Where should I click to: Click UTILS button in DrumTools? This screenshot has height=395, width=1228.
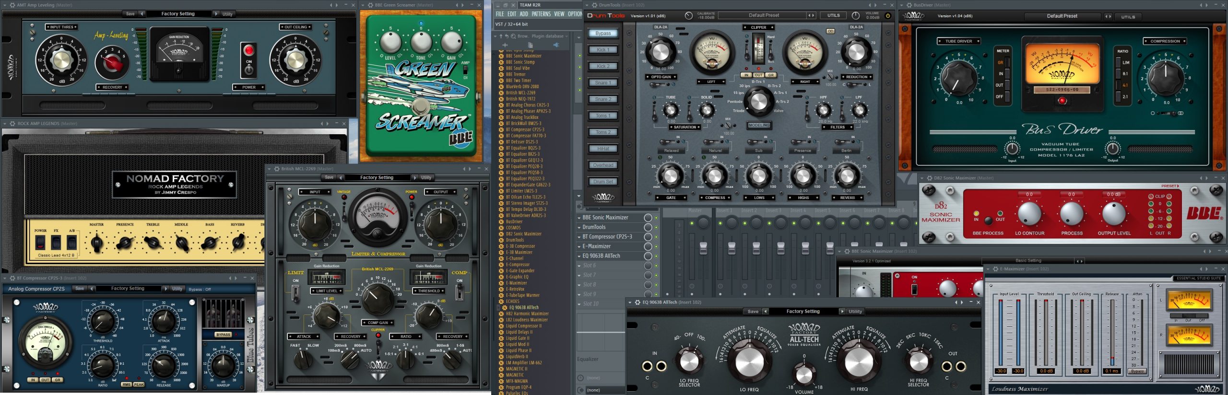[834, 15]
